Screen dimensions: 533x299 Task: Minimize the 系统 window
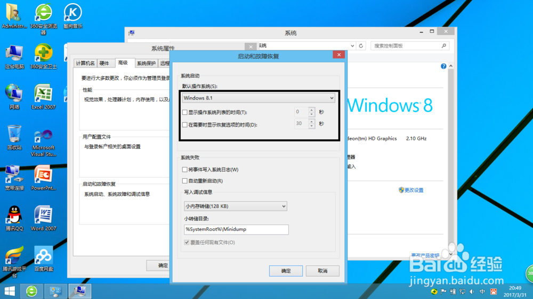click(x=421, y=31)
